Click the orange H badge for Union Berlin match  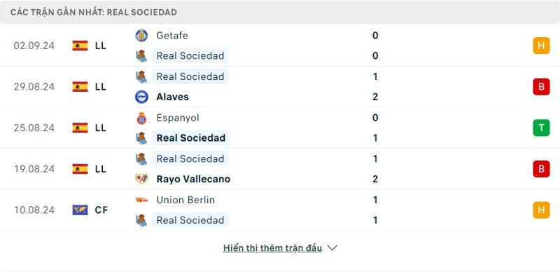[x=541, y=210]
